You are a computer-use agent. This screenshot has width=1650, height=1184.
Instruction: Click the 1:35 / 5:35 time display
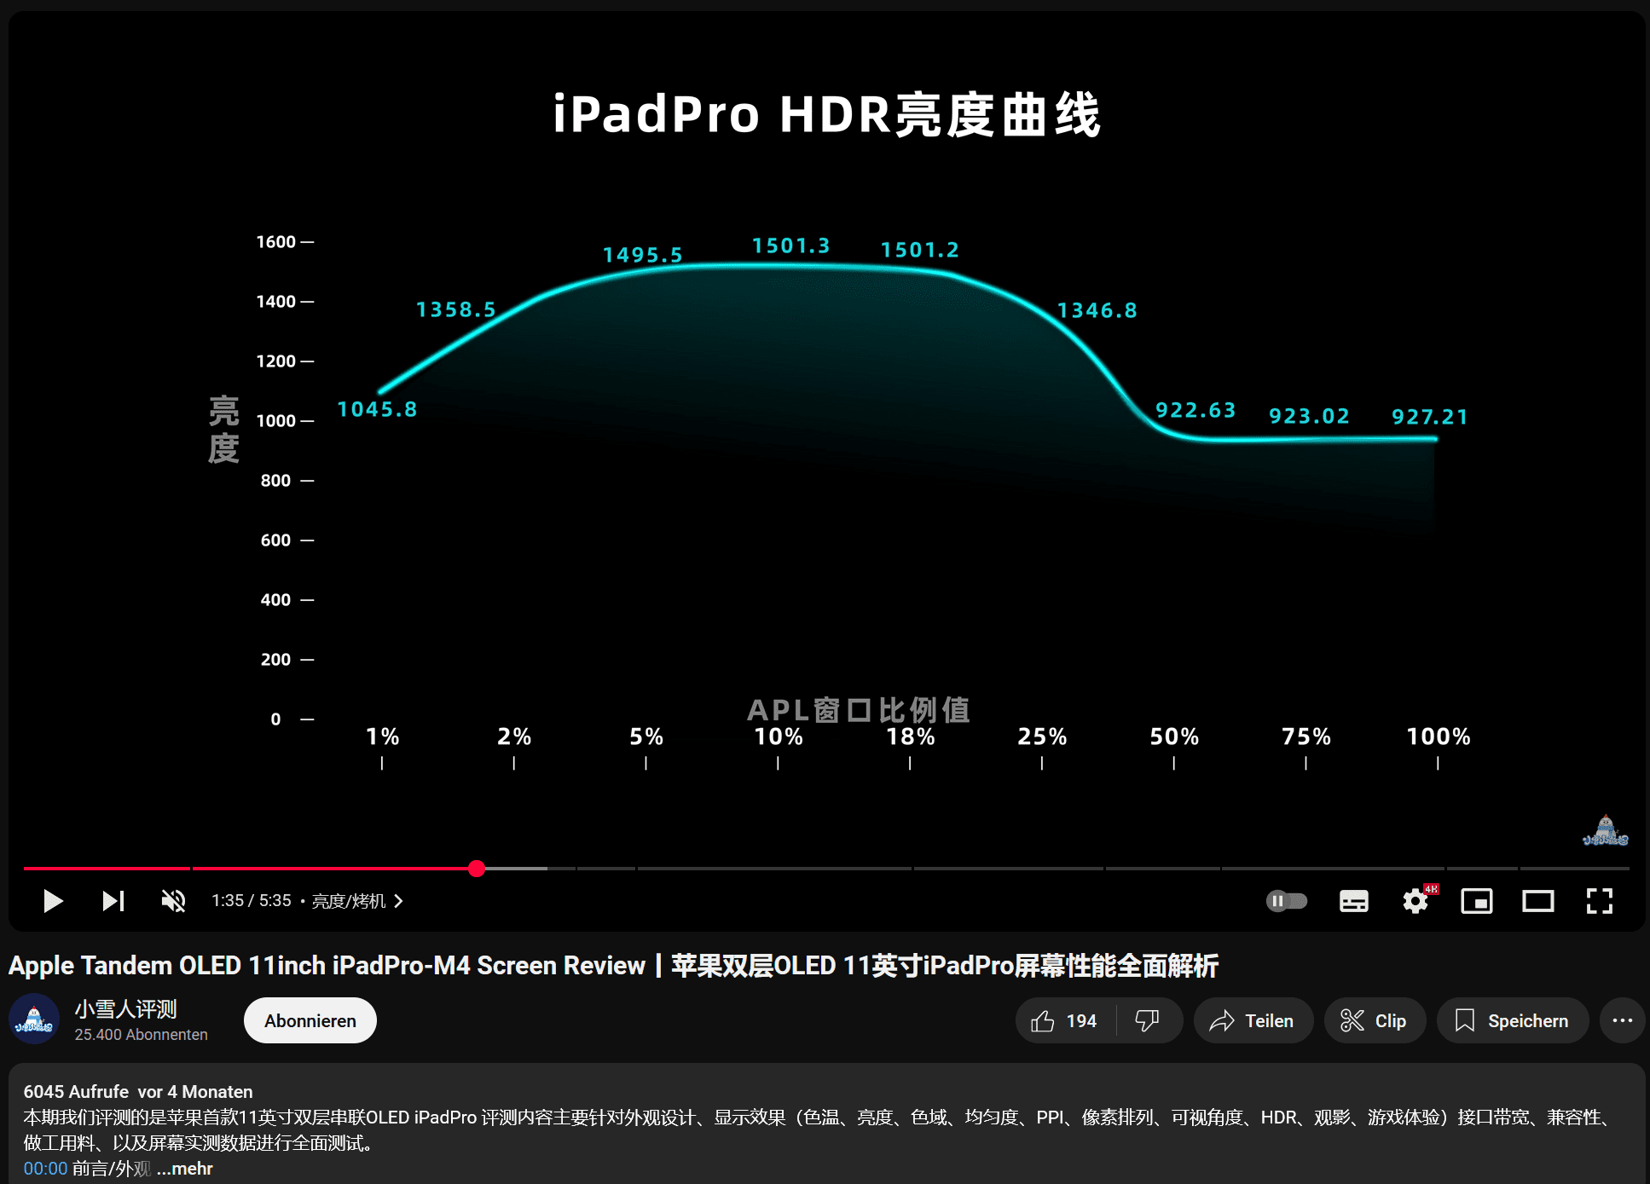[252, 901]
